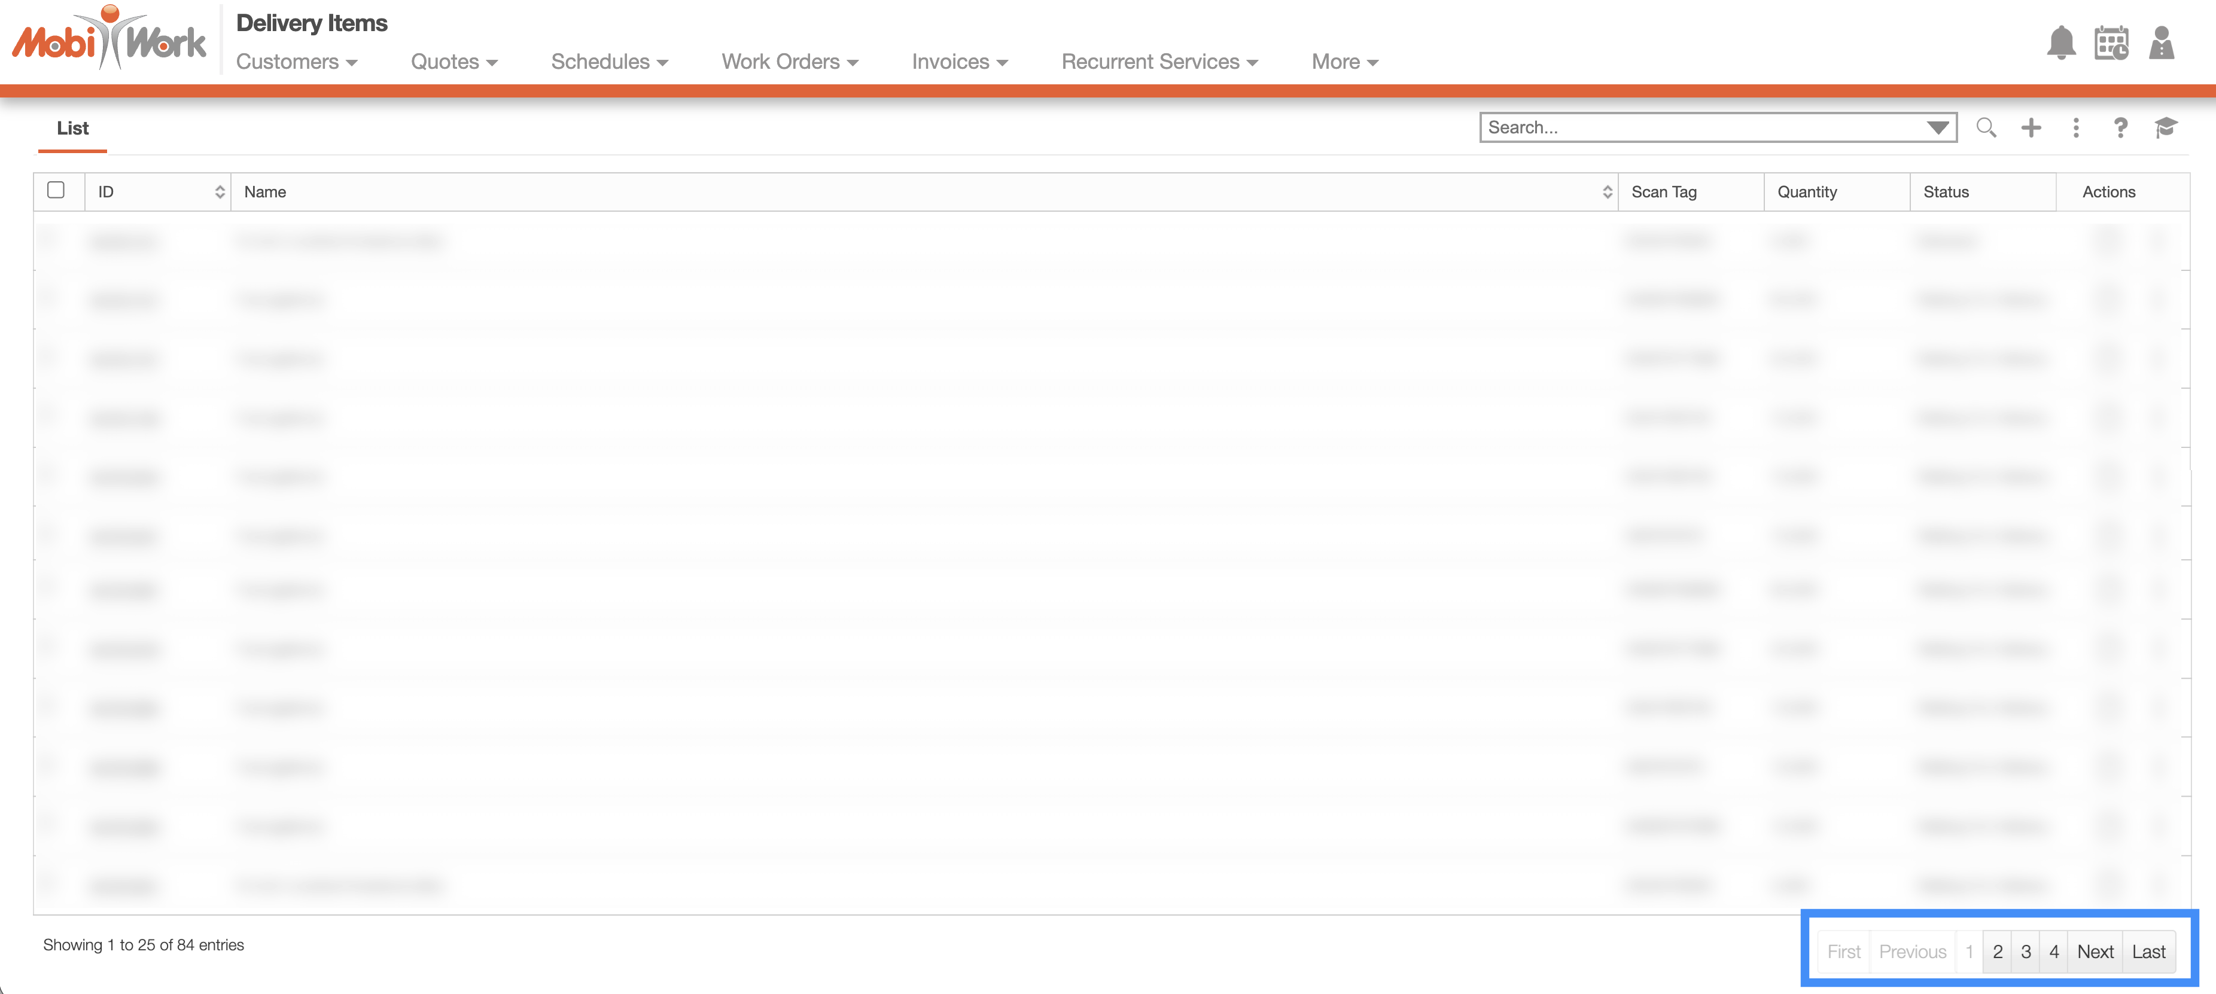Expand the Recurrent Services menu
Screen dimensions: 2216x994
point(1159,62)
